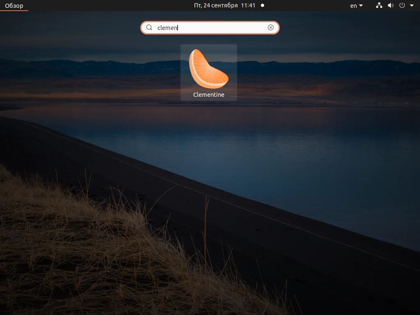Expand the system menu arrow
The height and width of the screenshot is (315, 420).
click(412, 6)
